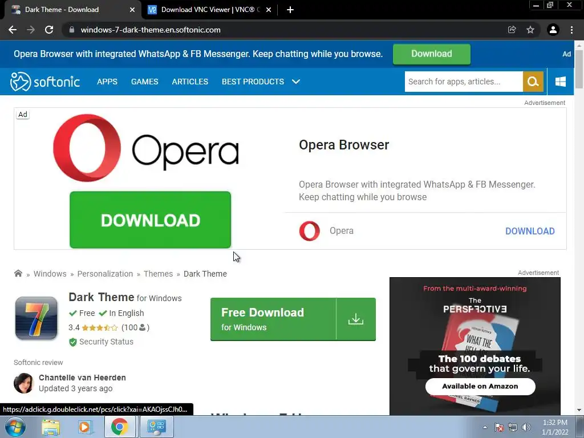Viewport: 584px width, 438px height.
Task: Open the APPS menu item
Action: [107, 82]
